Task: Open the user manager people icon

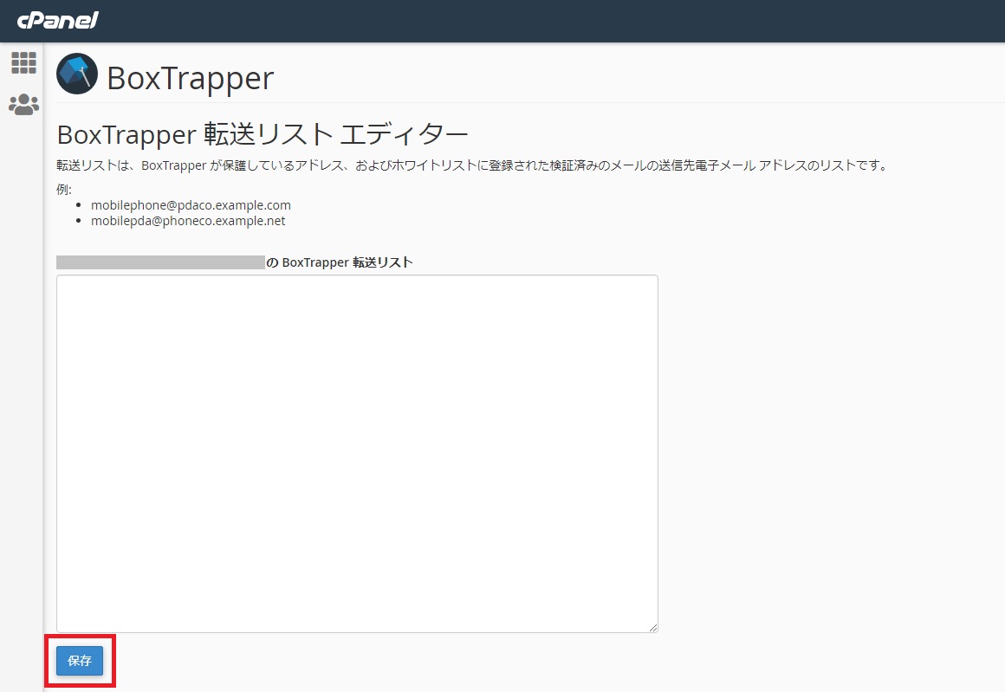Action: pyautogui.click(x=23, y=105)
